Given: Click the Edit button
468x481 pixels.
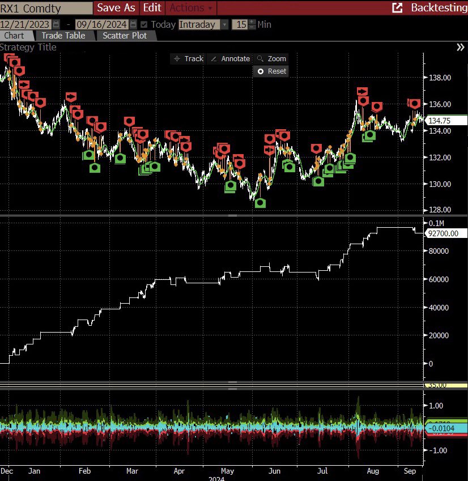Looking at the screenshot, I should 152,8.
